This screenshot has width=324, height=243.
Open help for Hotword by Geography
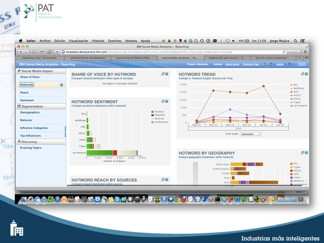click(x=306, y=153)
